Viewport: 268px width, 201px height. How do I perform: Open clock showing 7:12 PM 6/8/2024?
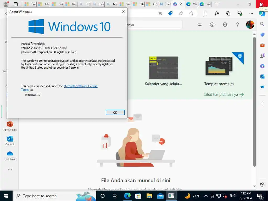tap(245, 196)
